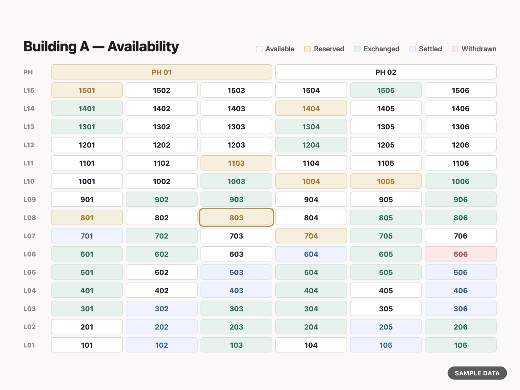
Task: Click the Withdrawn legend swatch
Action: point(455,49)
